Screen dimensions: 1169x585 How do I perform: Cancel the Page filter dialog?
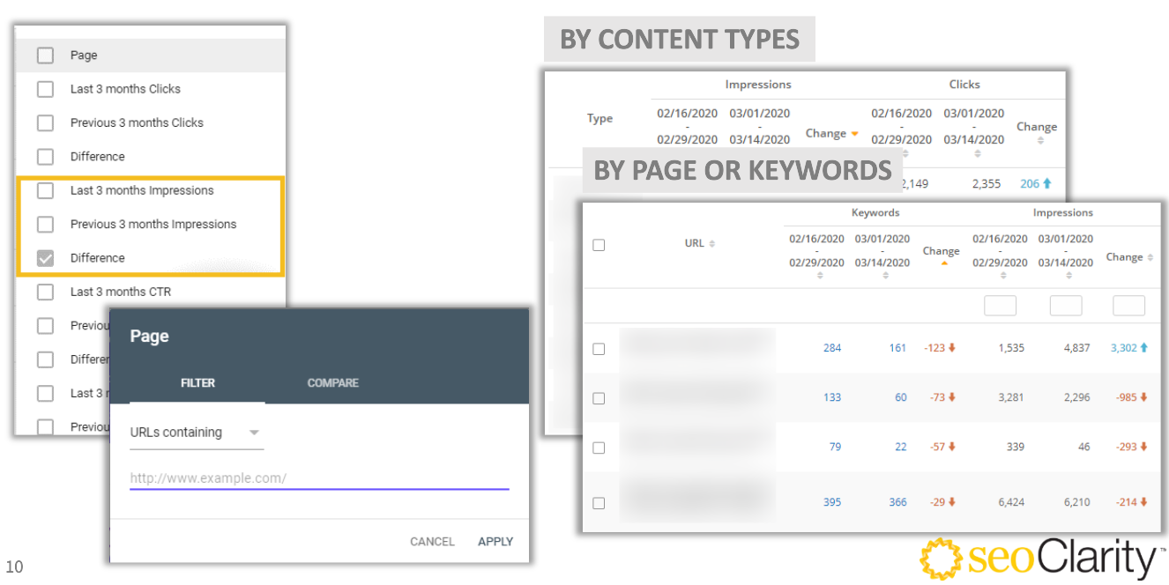click(432, 542)
